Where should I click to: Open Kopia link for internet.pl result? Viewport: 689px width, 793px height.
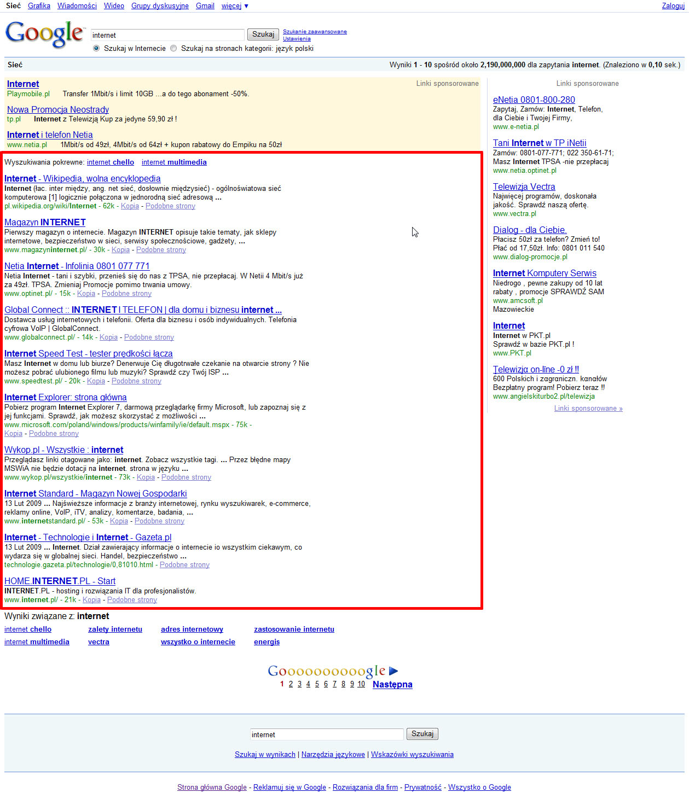coord(91,599)
